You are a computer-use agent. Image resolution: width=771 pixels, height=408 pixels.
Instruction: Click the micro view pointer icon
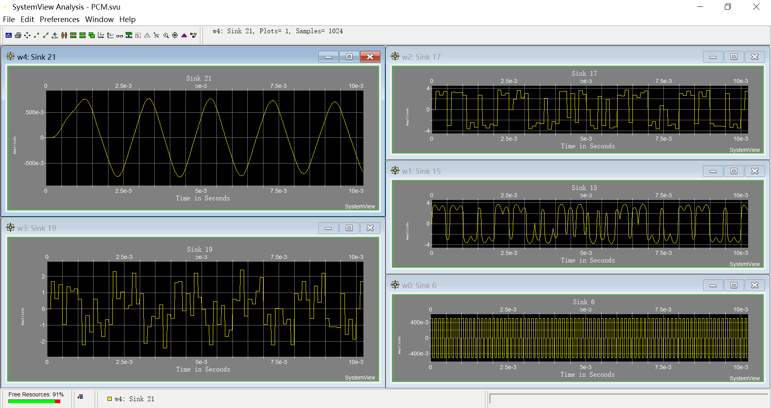[x=156, y=35]
